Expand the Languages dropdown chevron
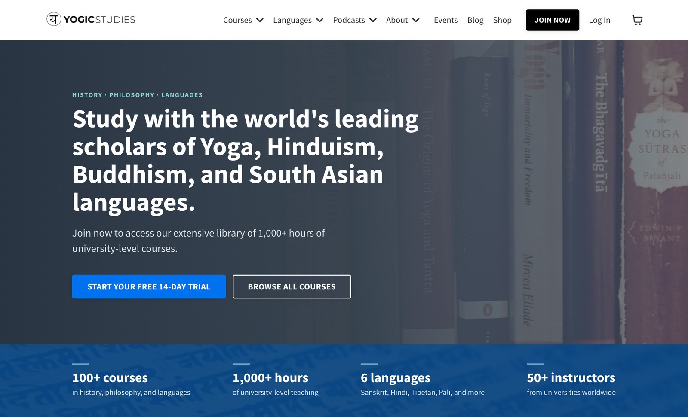The width and height of the screenshot is (688, 417). pos(319,20)
